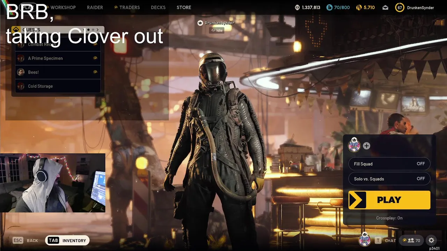Go to next Quests panel page arrow
The image size is (447, 251).
pyautogui.click(x=98, y=30)
